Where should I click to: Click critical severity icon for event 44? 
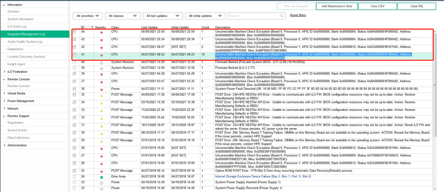(102, 33)
